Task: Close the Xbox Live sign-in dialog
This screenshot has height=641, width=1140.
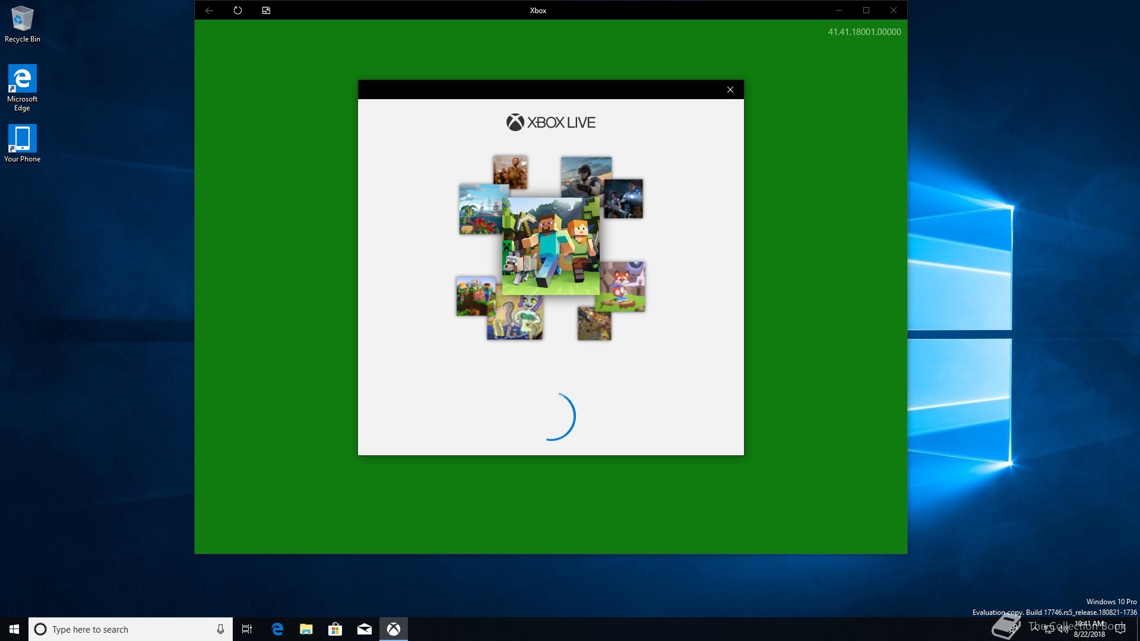Action: coord(730,90)
